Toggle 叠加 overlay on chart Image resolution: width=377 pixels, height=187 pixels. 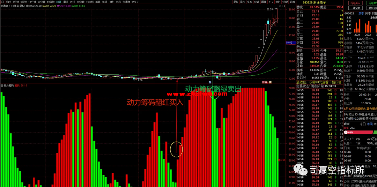[242, 2]
